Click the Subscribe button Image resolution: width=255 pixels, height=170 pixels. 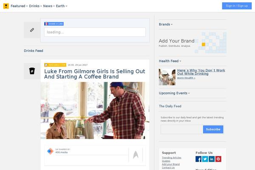(x=213, y=129)
